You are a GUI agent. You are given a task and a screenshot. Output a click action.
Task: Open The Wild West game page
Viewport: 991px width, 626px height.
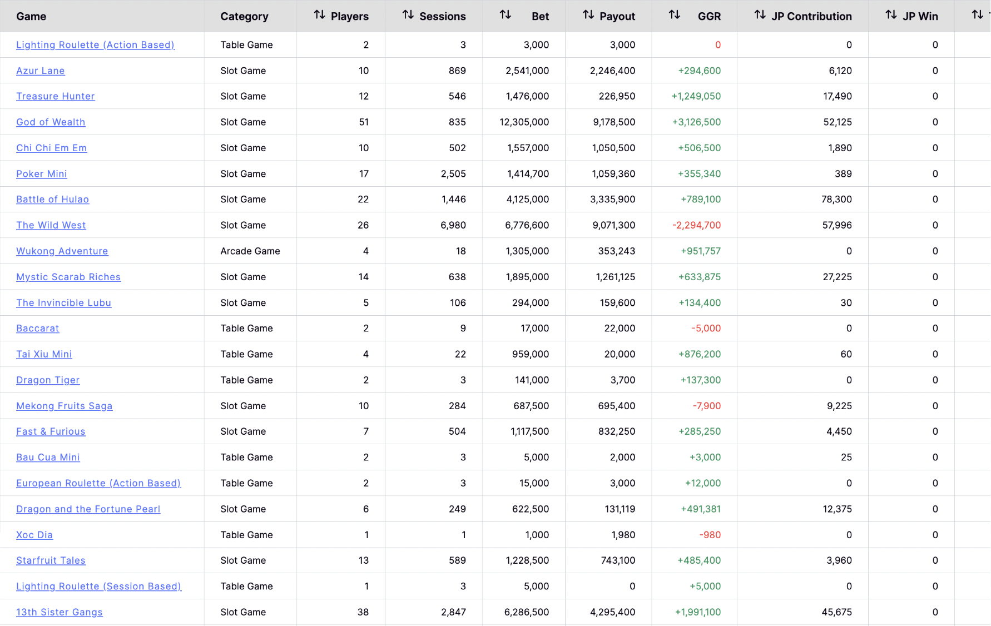pyautogui.click(x=51, y=225)
